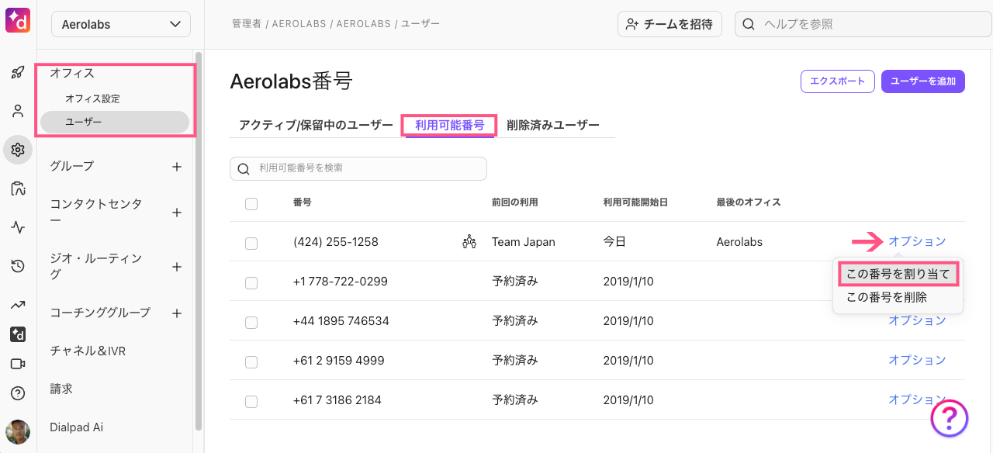
Task: Click the チームを招待 button
Action: [669, 24]
